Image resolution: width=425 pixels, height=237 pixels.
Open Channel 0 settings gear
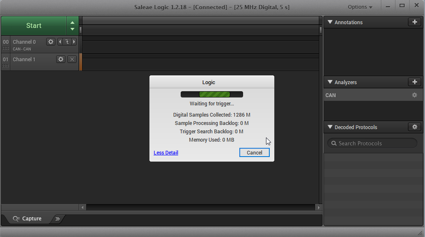point(51,42)
